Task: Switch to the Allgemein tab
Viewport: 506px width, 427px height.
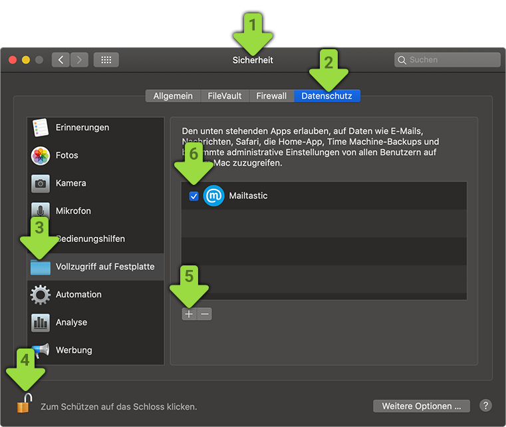Action: pos(173,96)
